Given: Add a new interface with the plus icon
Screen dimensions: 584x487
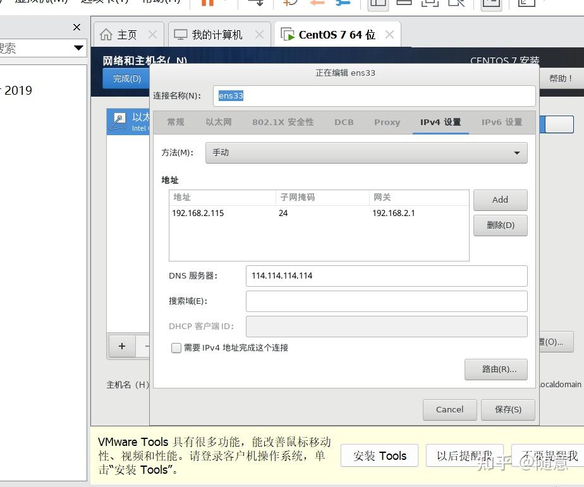Looking at the screenshot, I should pos(121,346).
